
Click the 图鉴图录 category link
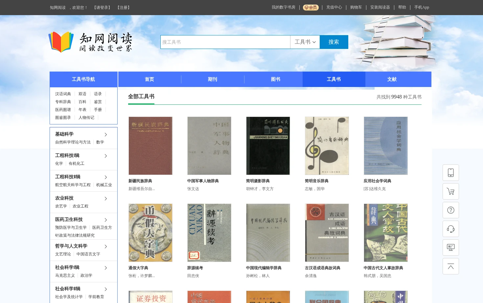click(63, 118)
